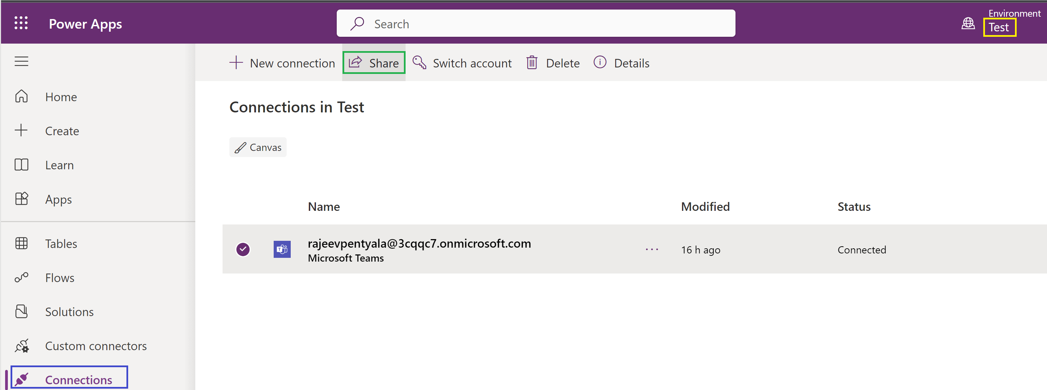Viewport: 1047px width, 390px height.
Task: Delete the selected connection
Action: [x=553, y=63]
